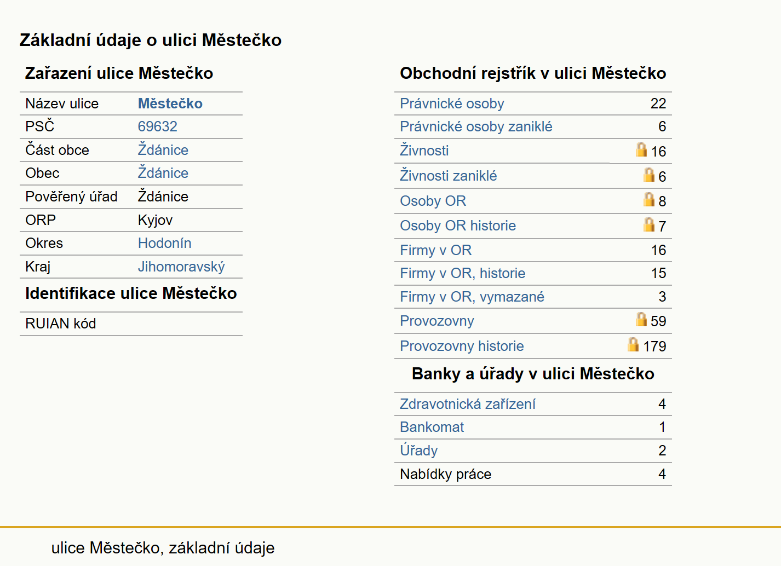Open the Zdravotnická zařízení link
781x566 pixels.
[x=468, y=404]
